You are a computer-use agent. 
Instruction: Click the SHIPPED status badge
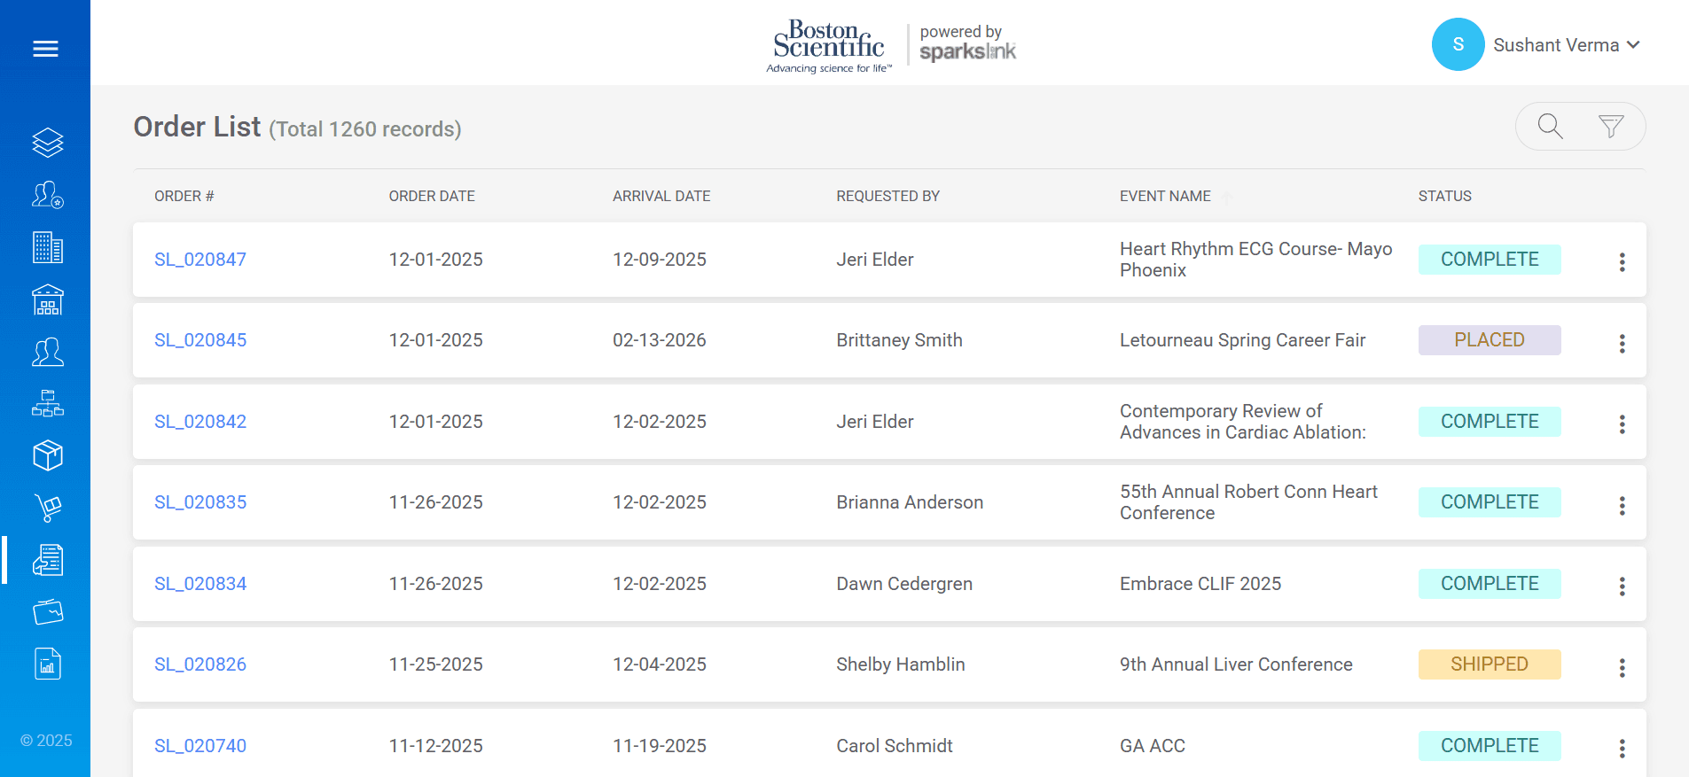tap(1489, 664)
